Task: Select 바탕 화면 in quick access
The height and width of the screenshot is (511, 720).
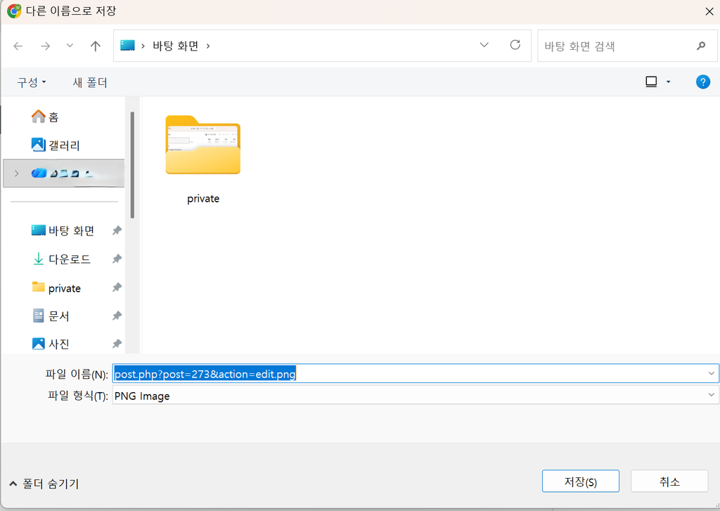Action: 63,230
